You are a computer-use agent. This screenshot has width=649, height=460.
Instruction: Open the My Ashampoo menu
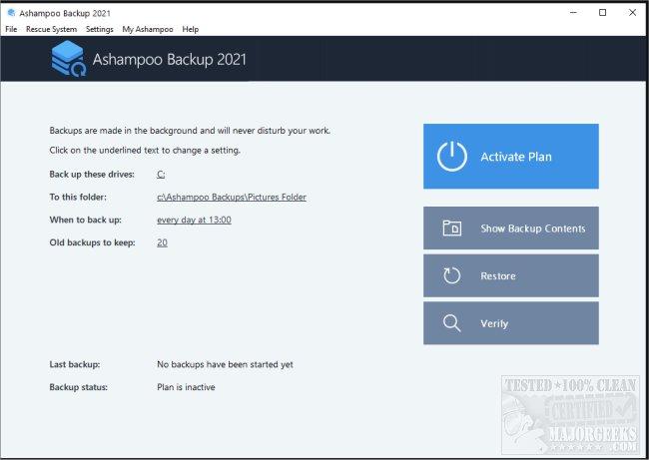(x=148, y=29)
